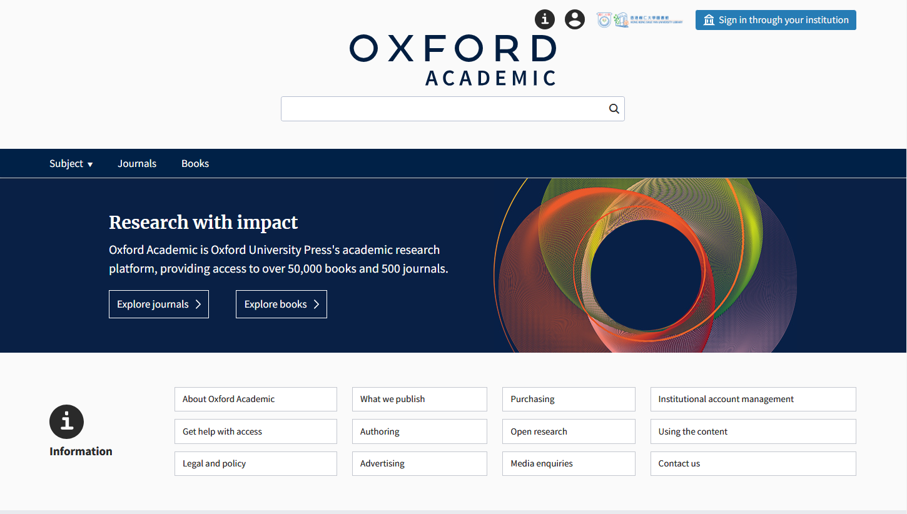Image resolution: width=907 pixels, height=514 pixels.
Task: Open the About Oxford Academic link
Action: [255, 399]
